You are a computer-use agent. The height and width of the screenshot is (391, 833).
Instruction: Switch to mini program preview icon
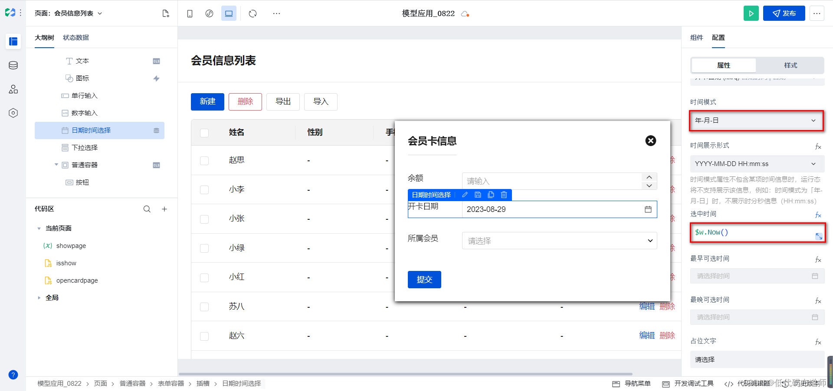[x=209, y=13]
